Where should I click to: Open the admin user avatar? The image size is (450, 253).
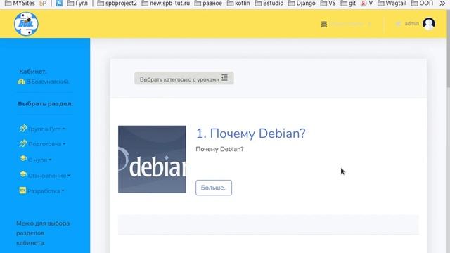pyautogui.click(x=429, y=24)
